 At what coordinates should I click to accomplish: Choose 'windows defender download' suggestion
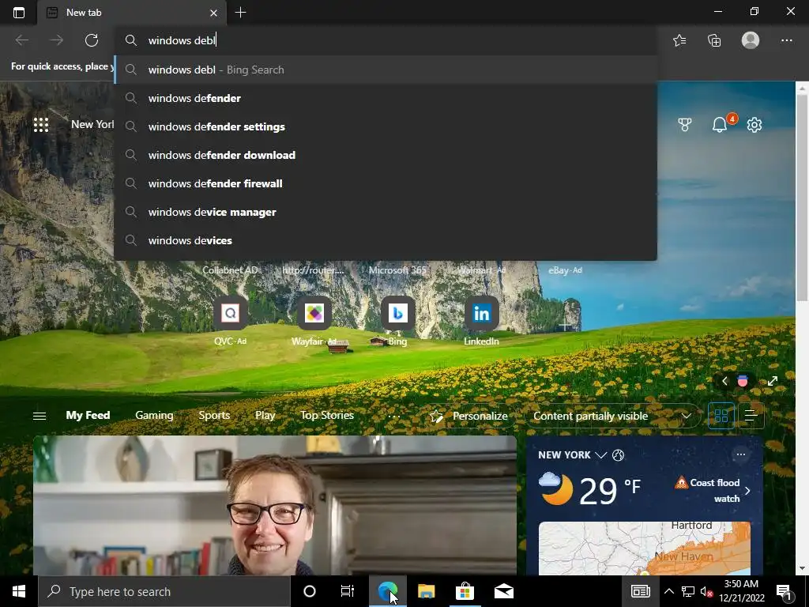[386, 155]
